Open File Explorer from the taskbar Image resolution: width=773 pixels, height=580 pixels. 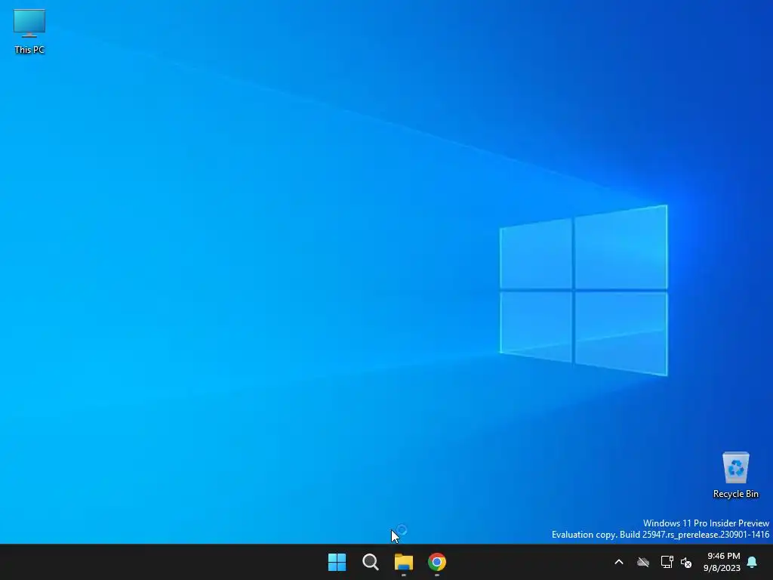[x=403, y=562]
